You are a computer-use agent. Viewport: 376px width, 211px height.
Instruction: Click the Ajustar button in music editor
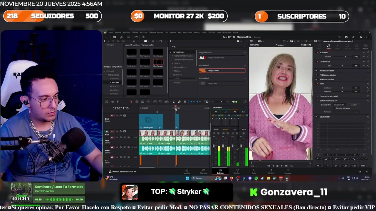(x=353, y=105)
